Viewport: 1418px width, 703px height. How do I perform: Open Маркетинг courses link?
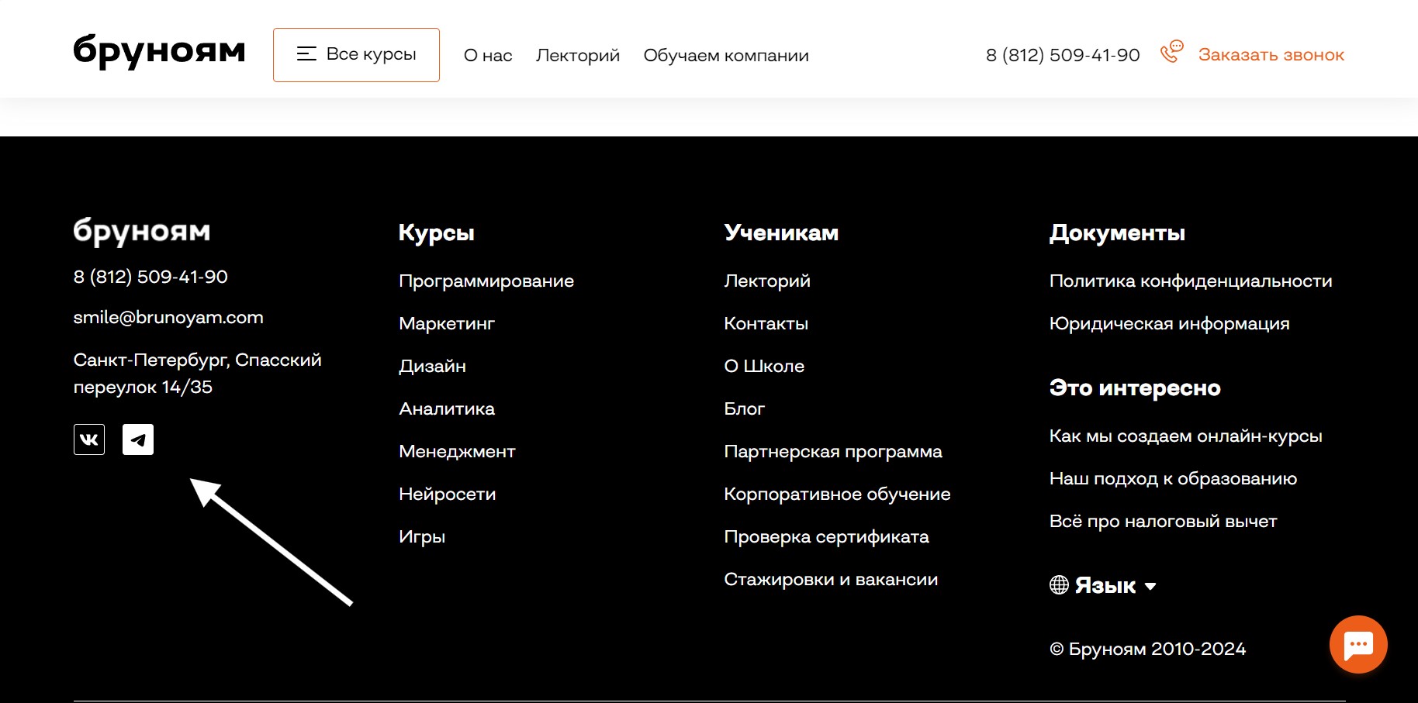[x=447, y=324]
